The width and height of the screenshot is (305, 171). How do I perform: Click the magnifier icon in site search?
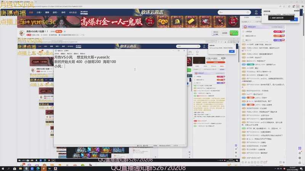click(x=247, y=13)
